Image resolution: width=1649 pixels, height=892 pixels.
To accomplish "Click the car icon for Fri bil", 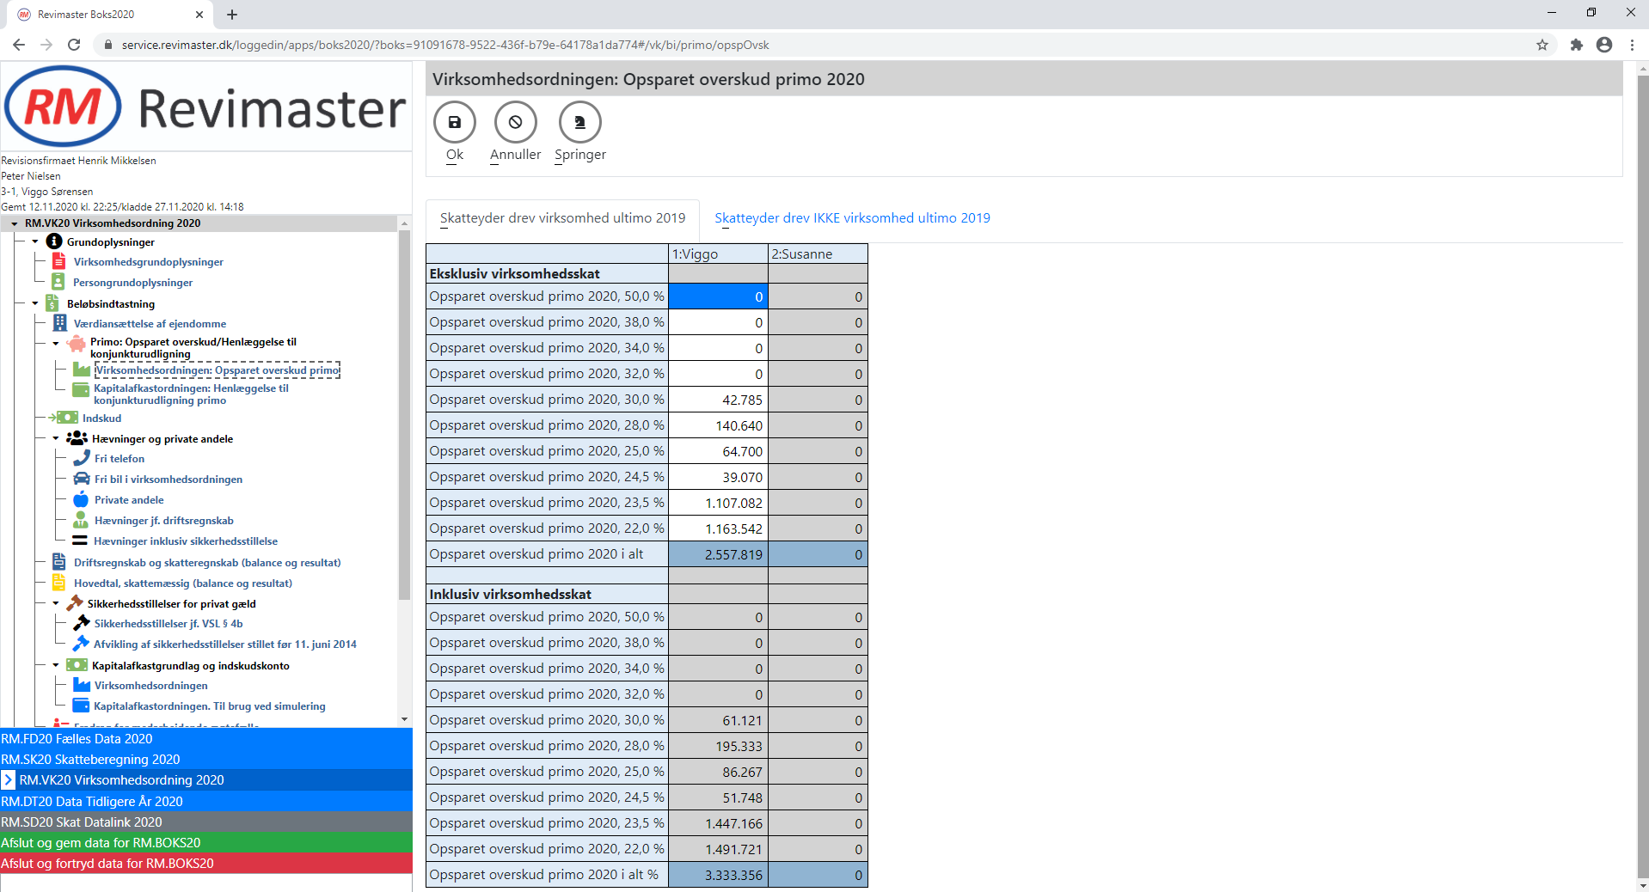I will pos(81,479).
